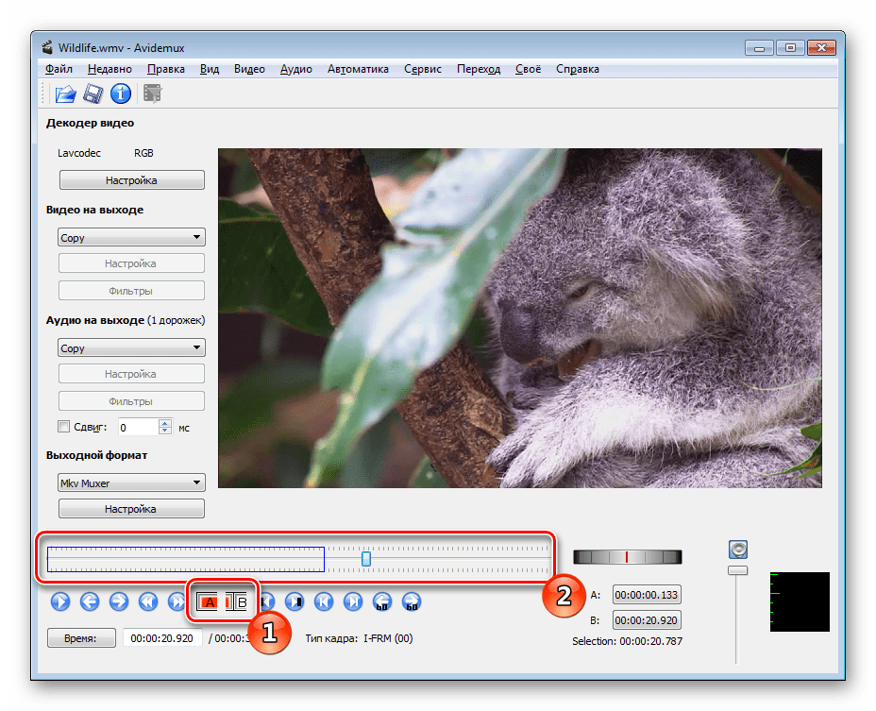Click marker B time 00:00:20.920
Screen dimensions: 876x711
(x=647, y=620)
